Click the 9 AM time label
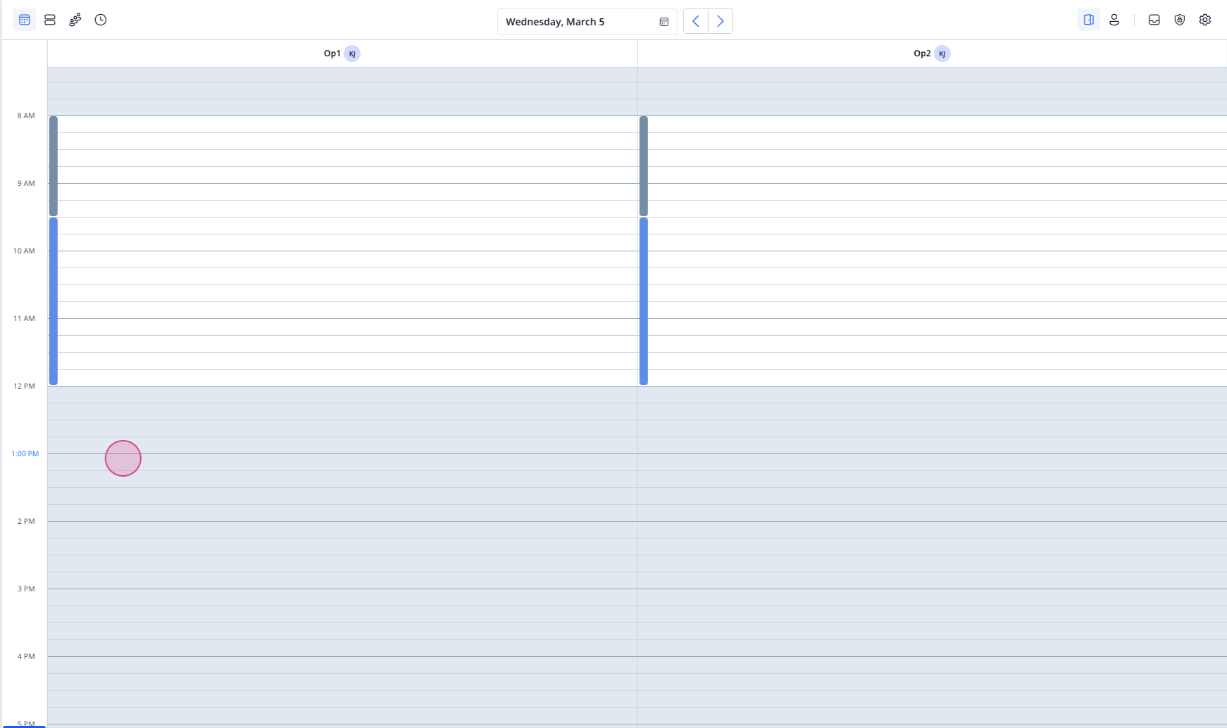The height and width of the screenshot is (728, 1227). click(x=26, y=183)
